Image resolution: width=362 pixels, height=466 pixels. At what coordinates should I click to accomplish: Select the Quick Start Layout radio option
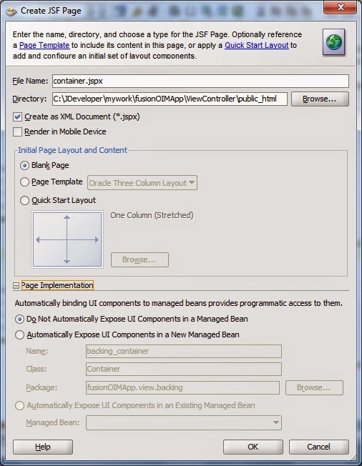point(24,200)
